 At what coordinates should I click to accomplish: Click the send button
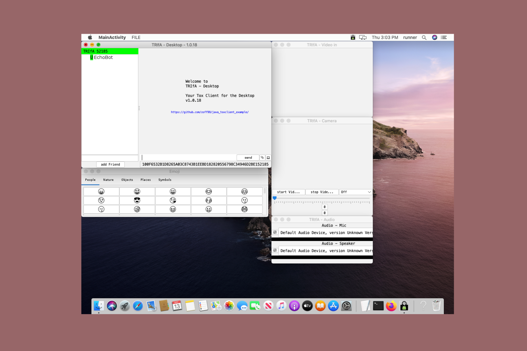coord(248,158)
